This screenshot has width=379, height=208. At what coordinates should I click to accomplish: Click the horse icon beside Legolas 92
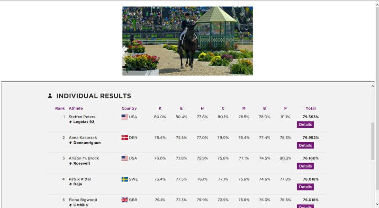[71, 122]
